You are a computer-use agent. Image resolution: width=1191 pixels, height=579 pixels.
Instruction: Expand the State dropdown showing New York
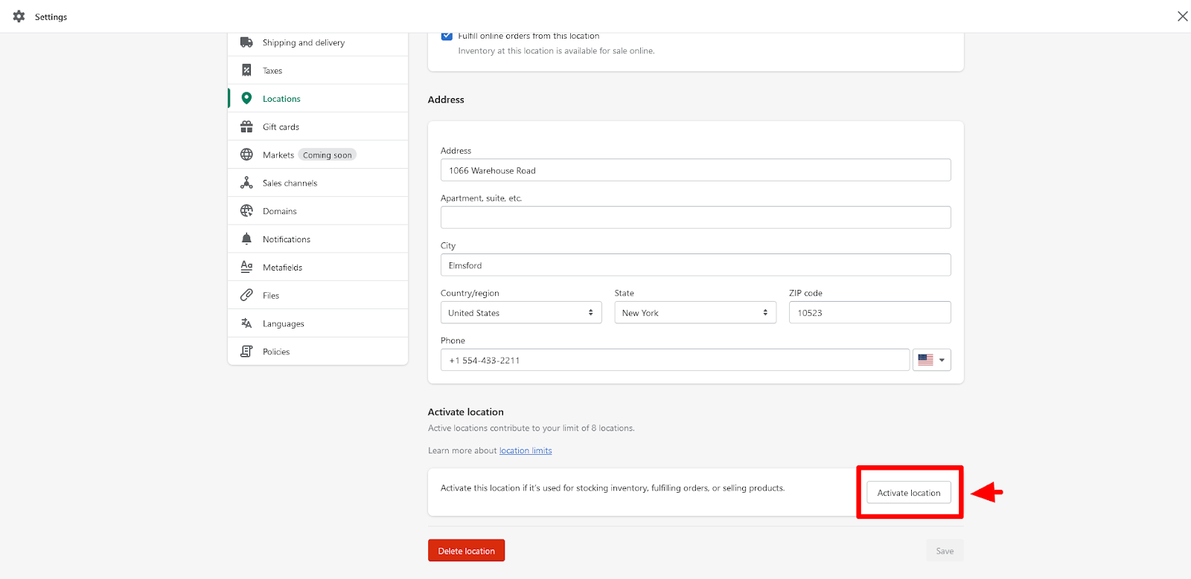pos(695,313)
